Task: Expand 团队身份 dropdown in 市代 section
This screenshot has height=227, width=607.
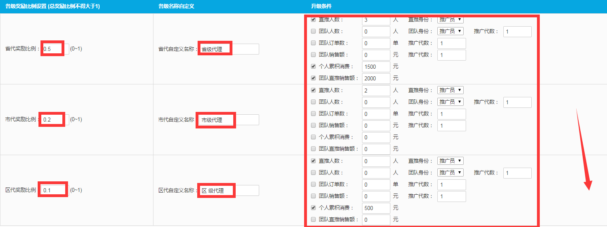Action: (450, 102)
